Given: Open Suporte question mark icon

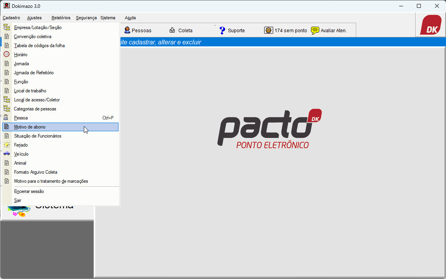Looking at the screenshot, I should click(222, 30).
